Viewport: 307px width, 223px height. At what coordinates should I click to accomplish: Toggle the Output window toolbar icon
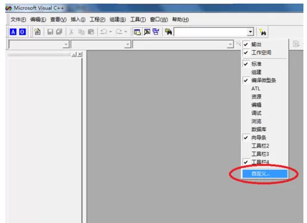[x=147, y=32]
